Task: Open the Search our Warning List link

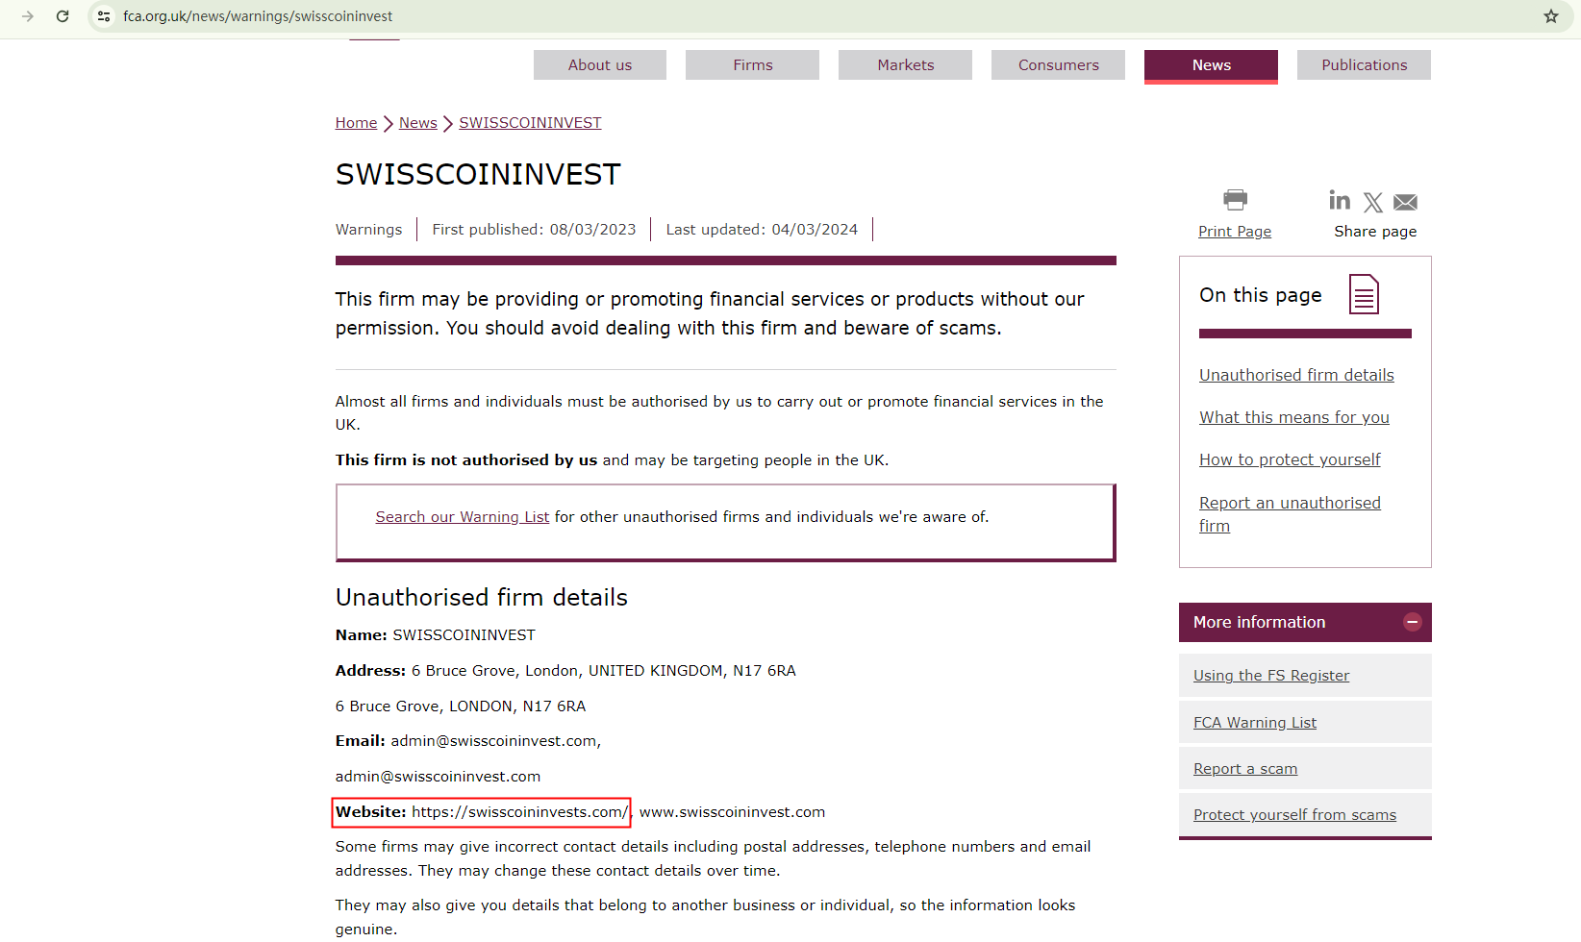Action: [x=463, y=517]
